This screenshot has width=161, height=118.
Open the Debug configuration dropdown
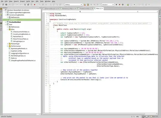(x=74, y=4)
